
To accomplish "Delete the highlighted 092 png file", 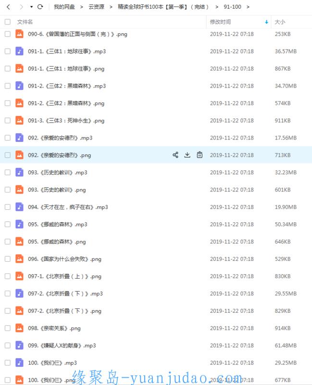I will (x=200, y=155).
